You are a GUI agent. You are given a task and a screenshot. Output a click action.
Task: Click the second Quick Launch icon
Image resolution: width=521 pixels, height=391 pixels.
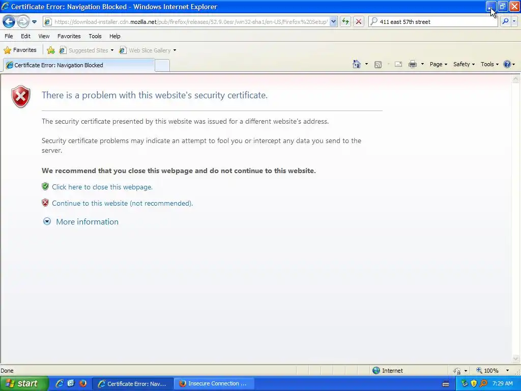[71, 383]
